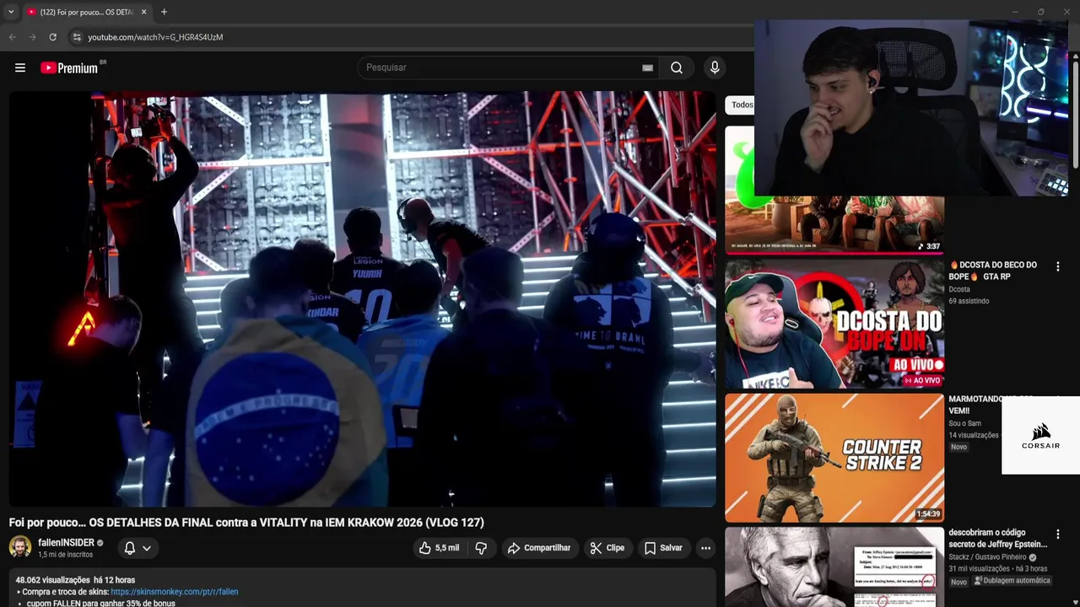Open DCOSTA DO BOPE ON live thumbnail

[x=834, y=324]
